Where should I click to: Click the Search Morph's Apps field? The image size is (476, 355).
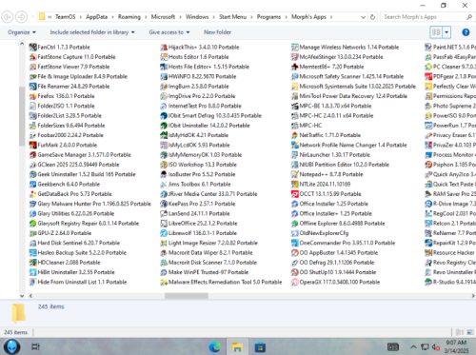(x=425, y=17)
